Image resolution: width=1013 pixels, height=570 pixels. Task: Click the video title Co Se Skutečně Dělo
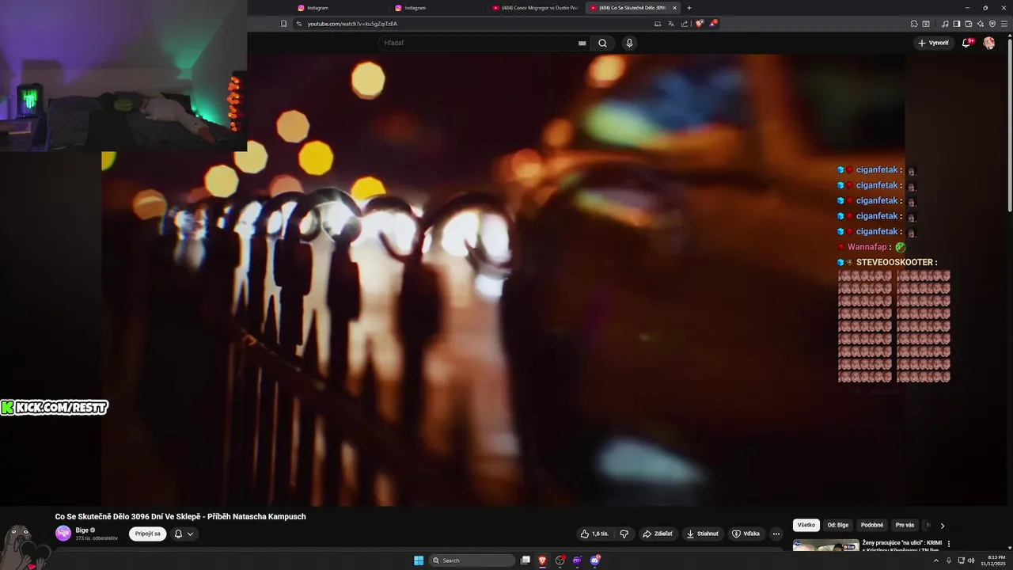[x=180, y=516]
